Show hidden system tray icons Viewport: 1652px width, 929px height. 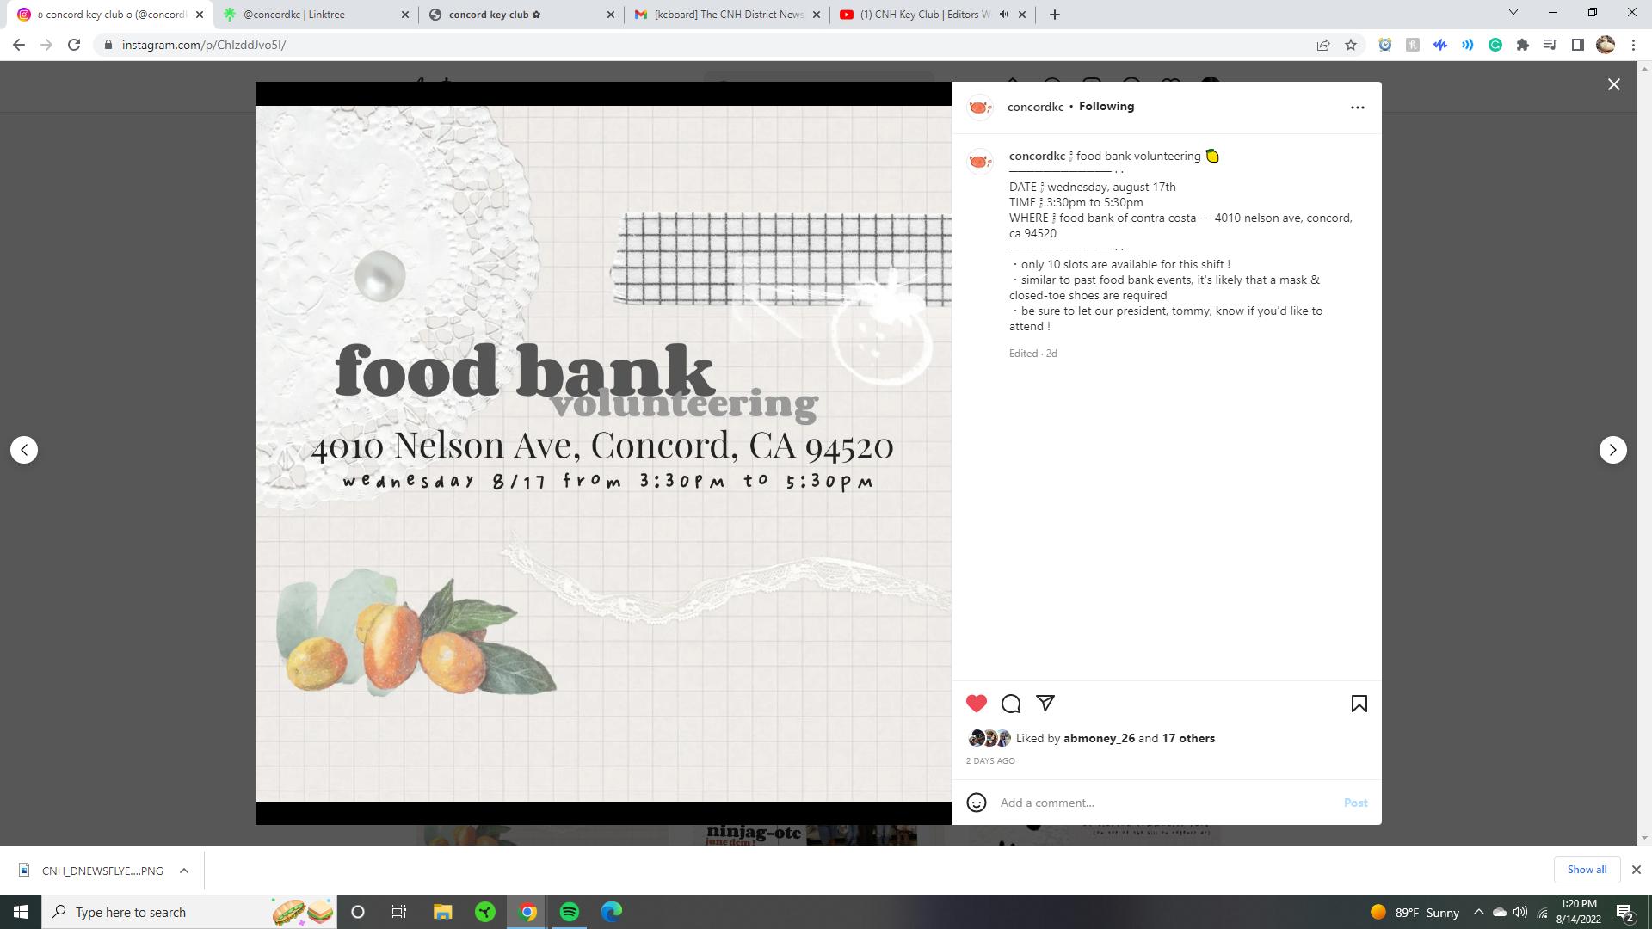point(1478,912)
